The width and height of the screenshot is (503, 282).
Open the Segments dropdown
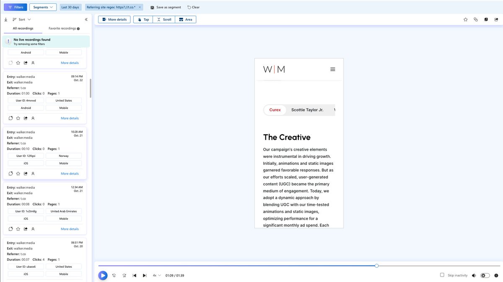tap(43, 7)
